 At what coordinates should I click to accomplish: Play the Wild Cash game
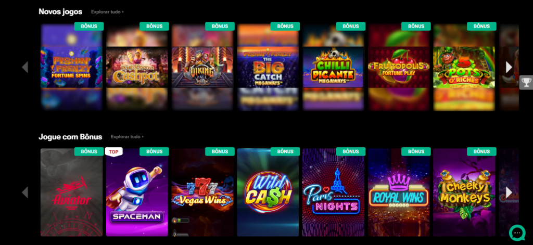268,192
